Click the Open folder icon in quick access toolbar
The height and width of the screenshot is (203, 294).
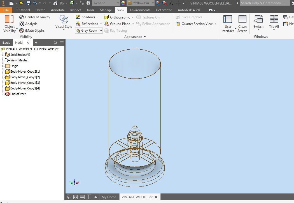point(21,3)
